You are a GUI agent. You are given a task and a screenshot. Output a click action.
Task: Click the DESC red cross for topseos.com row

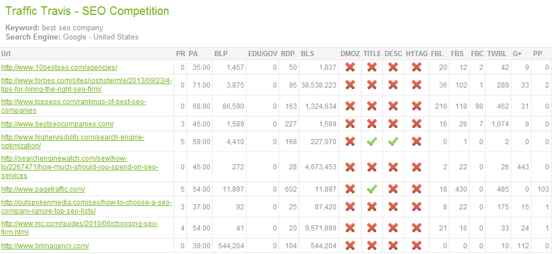point(393,106)
